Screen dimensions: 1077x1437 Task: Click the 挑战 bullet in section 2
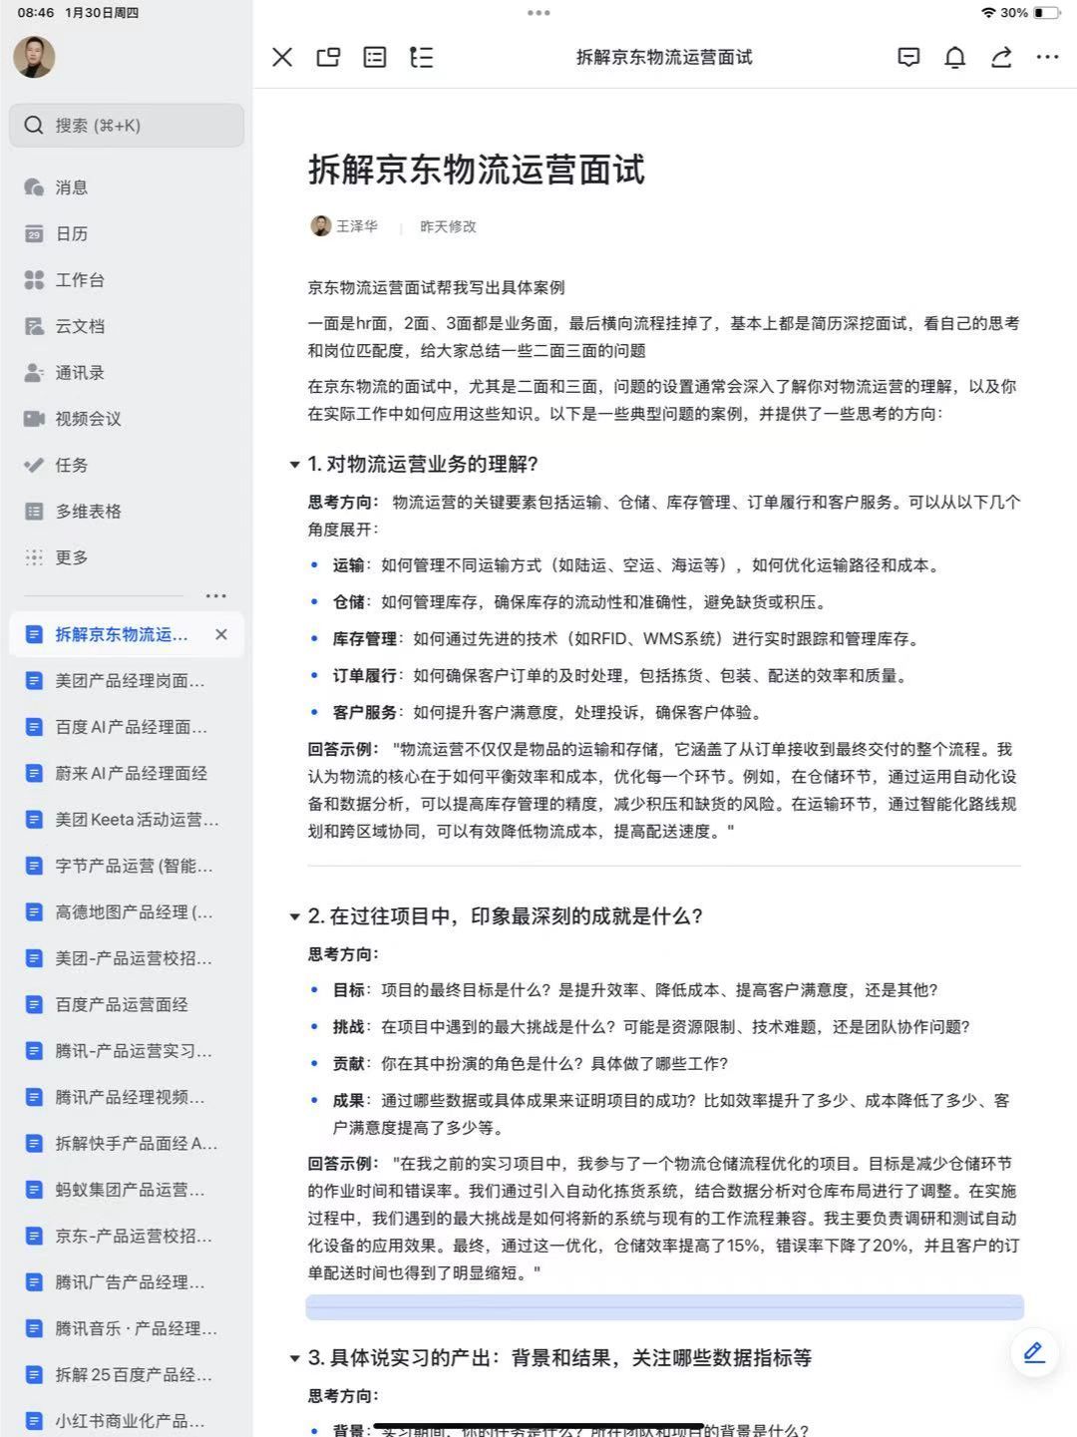coord(651,1027)
